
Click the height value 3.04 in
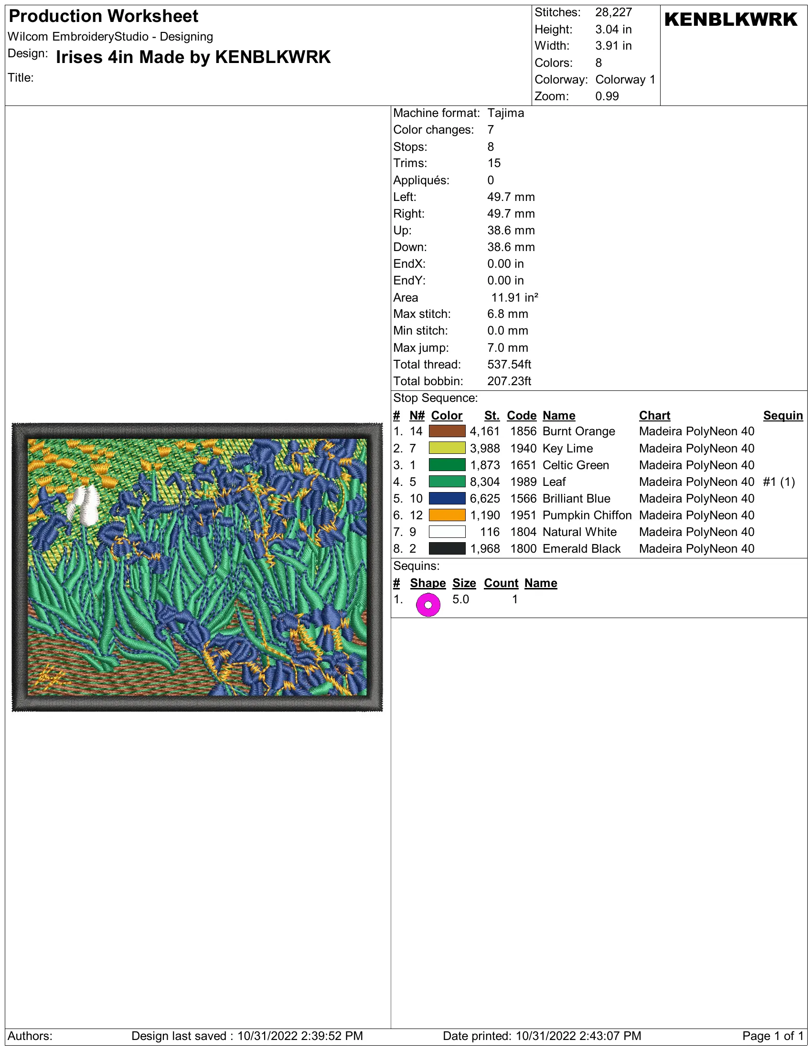point(613,29)
